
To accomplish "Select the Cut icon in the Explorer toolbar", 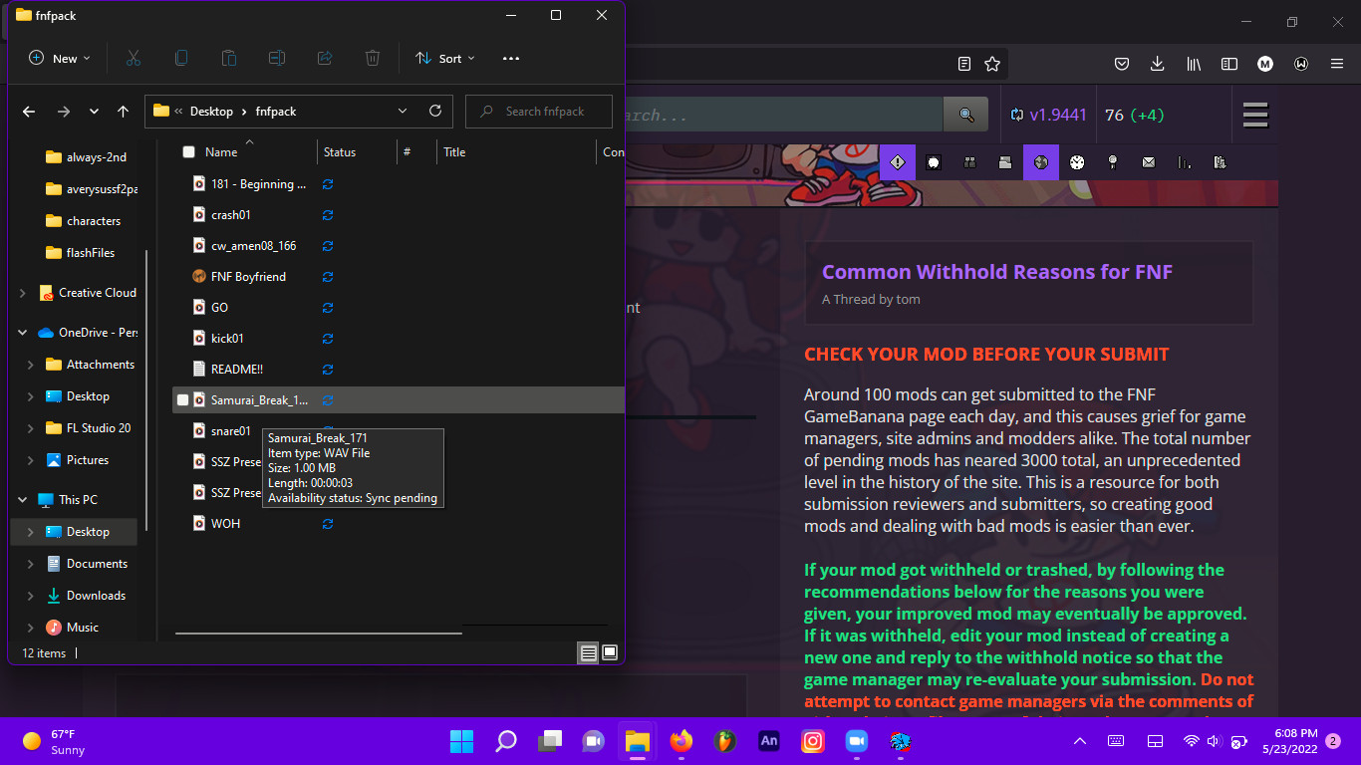I will pyautogui.click(x=134, y=58).
